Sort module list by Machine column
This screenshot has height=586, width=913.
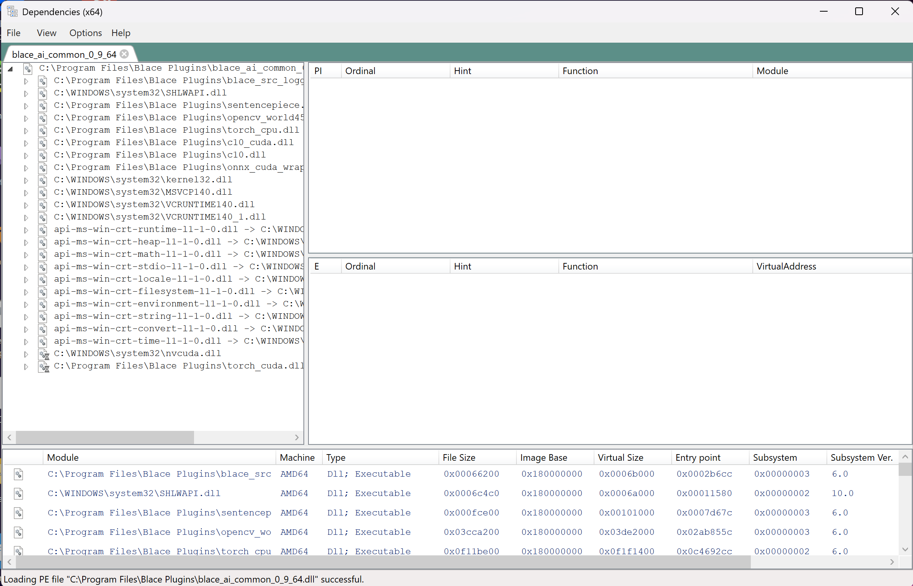[x=299, y=458]
